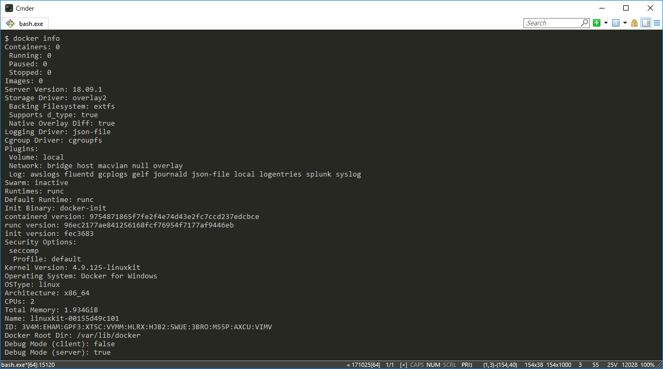This screenshot has width=663, height=369.
Task: Click the CAPS indicator in status bar
Action: click(x=417, y=365)
